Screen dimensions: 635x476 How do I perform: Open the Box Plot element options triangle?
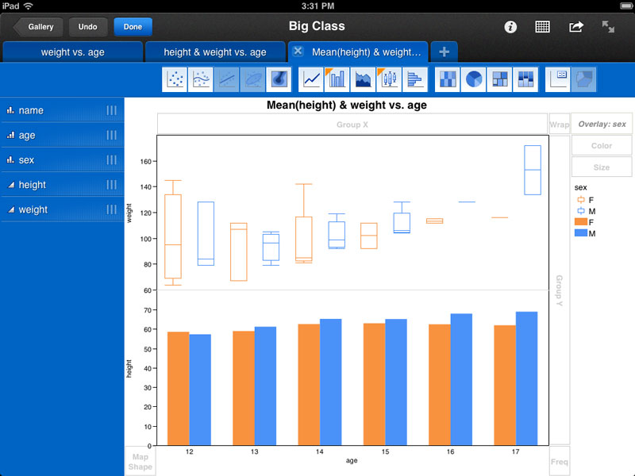381,71
